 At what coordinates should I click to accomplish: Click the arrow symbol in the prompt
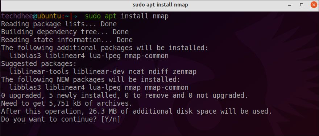pos(75,16)
